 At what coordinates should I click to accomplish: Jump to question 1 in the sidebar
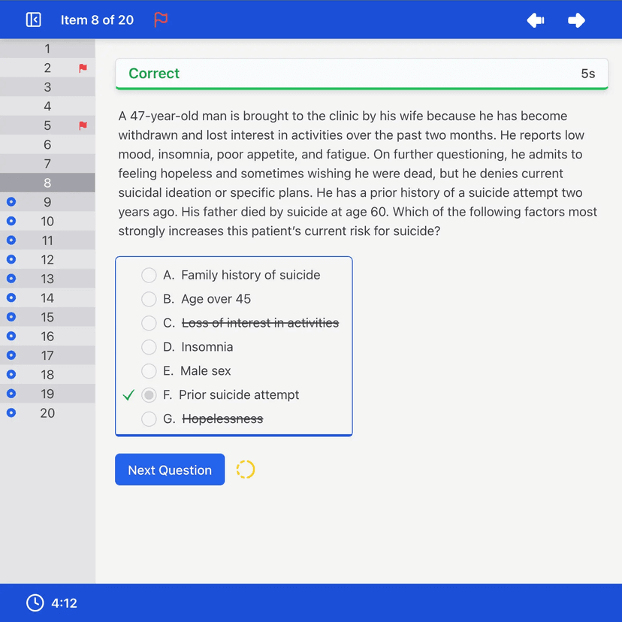click(x=47, y=48)
